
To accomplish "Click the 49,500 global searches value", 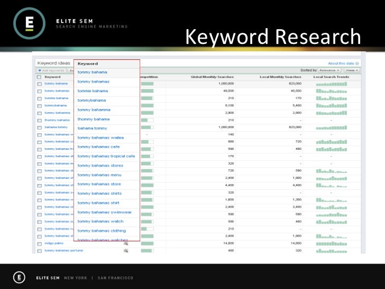I will click(228, 91).
